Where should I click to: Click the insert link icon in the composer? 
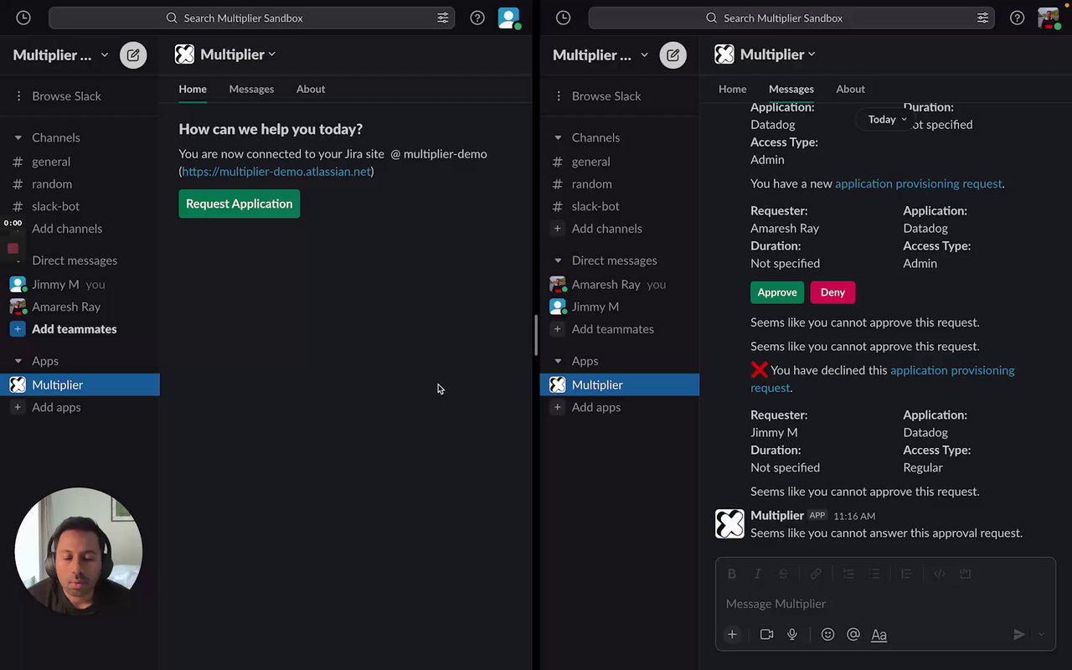(x=816, y=574)
